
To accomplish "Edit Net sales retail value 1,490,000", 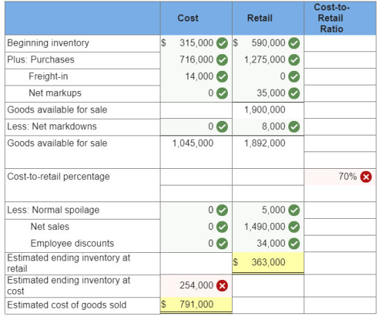I will 268,227.
